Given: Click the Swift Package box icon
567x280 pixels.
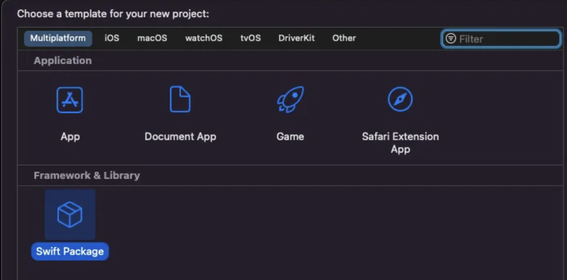Looking at the screenshot, I should pyautogui.click(x=70, y=215).
